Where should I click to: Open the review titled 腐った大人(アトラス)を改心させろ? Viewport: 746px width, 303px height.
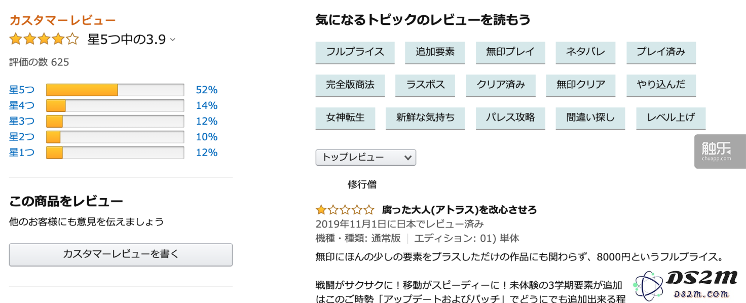pyautogui.click(x=459, y=210)
